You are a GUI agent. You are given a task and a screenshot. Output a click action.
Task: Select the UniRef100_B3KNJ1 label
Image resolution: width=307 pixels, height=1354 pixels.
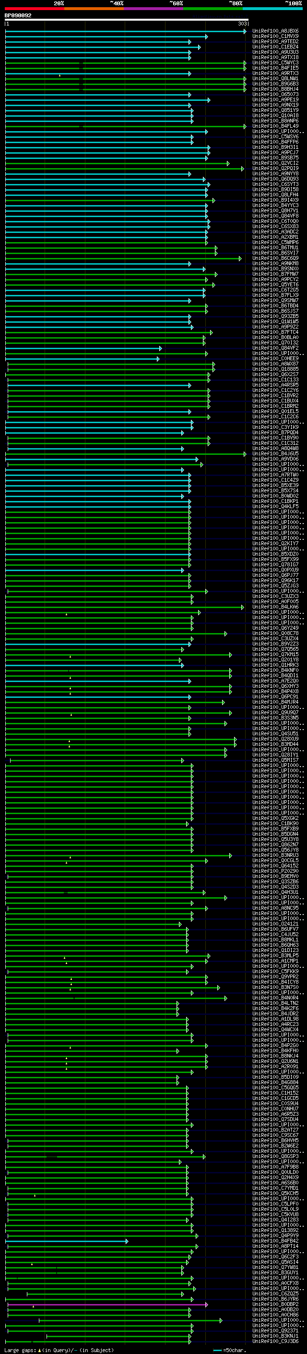click(275, 1336)
